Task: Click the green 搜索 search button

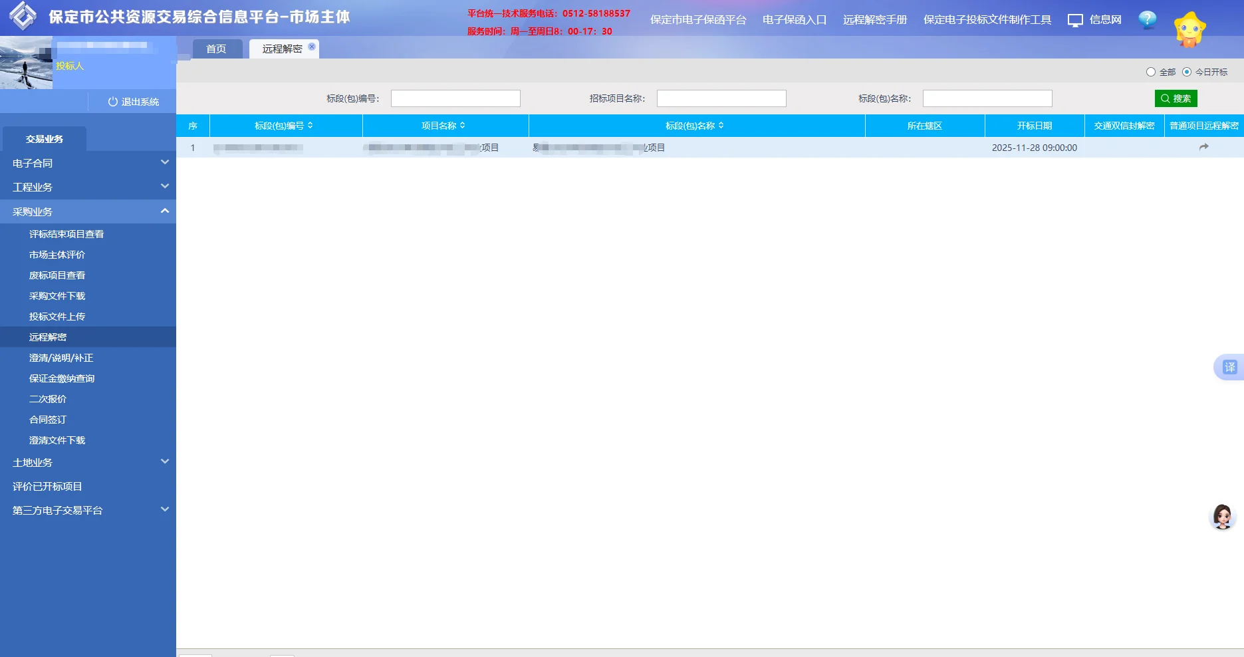Action: coord(1177,98)
